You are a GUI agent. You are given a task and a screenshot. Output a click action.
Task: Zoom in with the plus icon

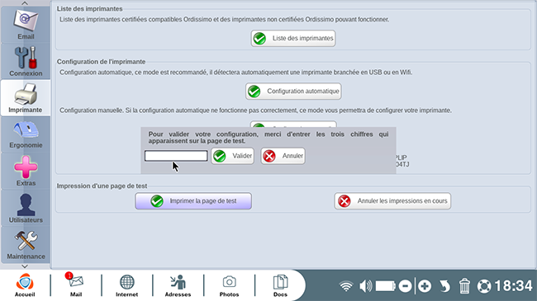[425, 286]
